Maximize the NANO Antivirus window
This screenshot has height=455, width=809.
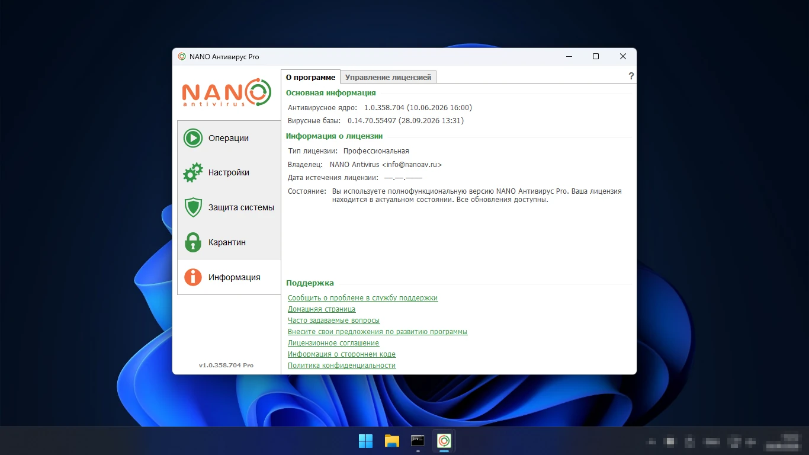(596, 57)
